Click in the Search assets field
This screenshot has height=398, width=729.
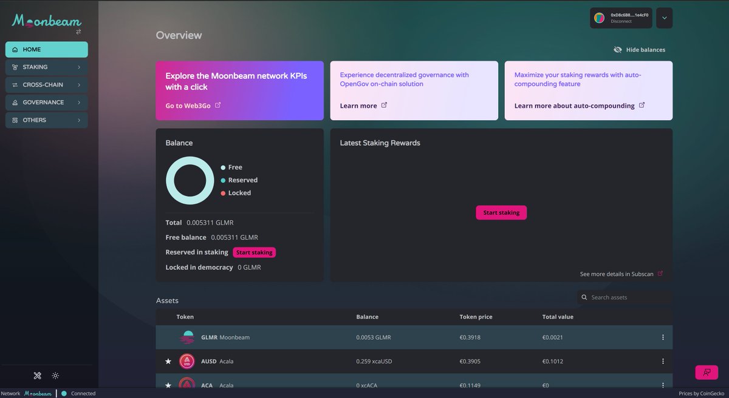(625, 297)
